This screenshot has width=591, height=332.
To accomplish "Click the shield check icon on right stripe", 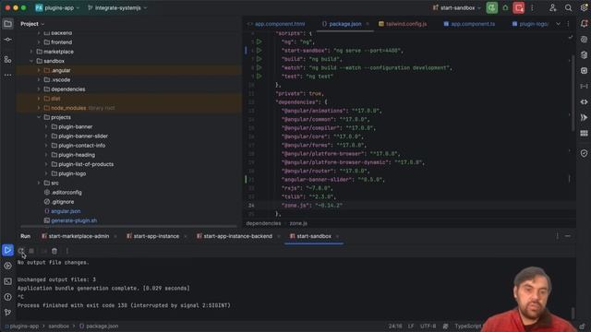I will [x=584, y=153].
